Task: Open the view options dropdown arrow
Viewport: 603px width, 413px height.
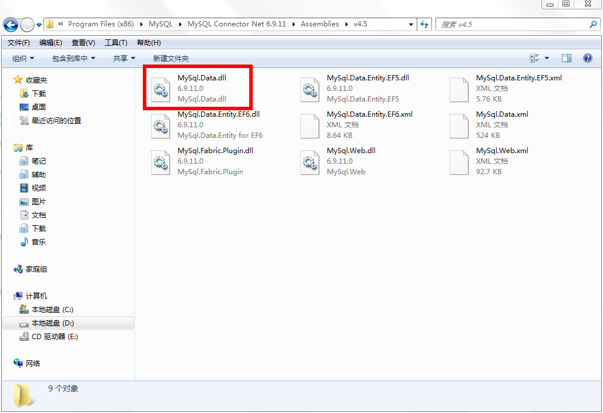Action: point(547,58)
